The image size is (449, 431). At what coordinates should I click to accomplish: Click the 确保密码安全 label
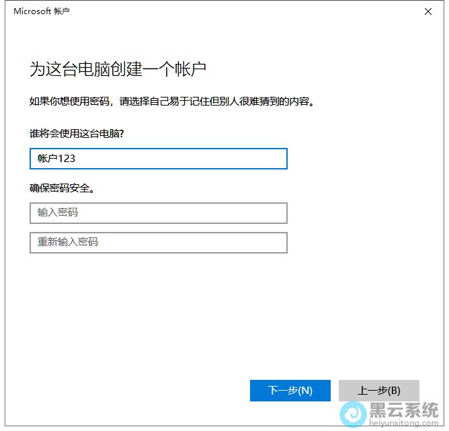(x=62, y=188)
